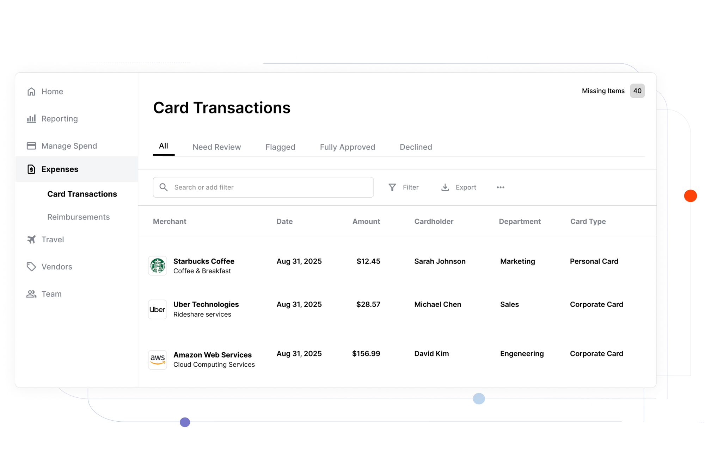Click the Starbucks Coffee logo thumbnail
Screen dimensions: 705x465
click(157, 266)
